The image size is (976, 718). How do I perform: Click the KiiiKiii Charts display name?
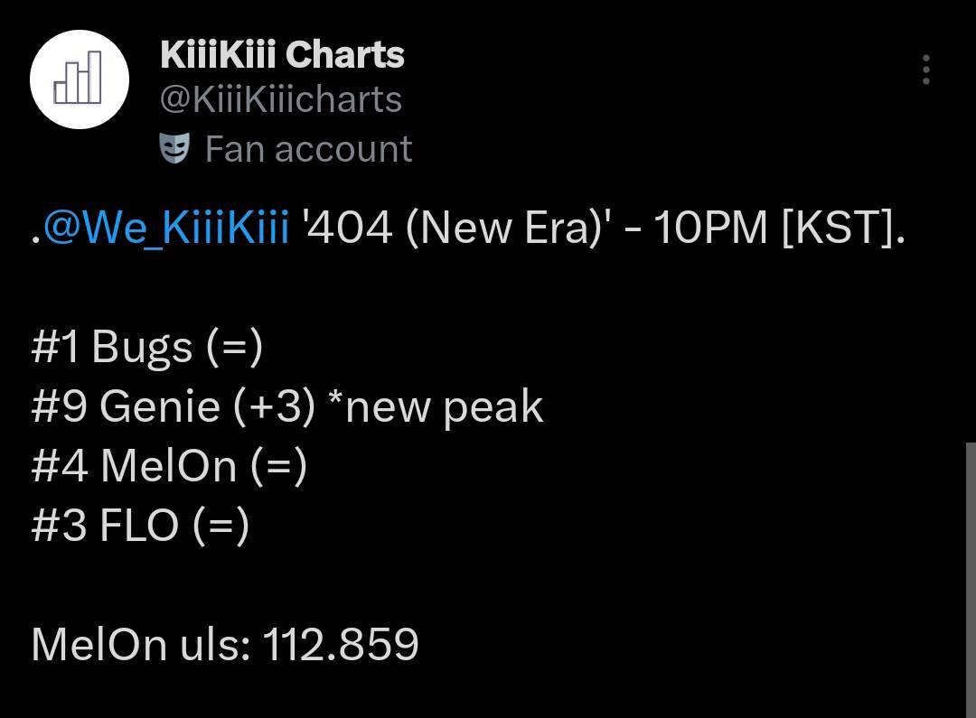pos(282,55)
